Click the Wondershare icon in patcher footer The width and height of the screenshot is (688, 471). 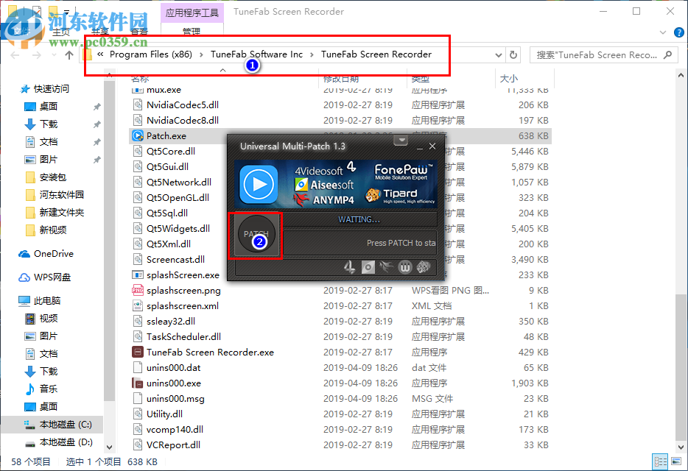tap(406, 267)
